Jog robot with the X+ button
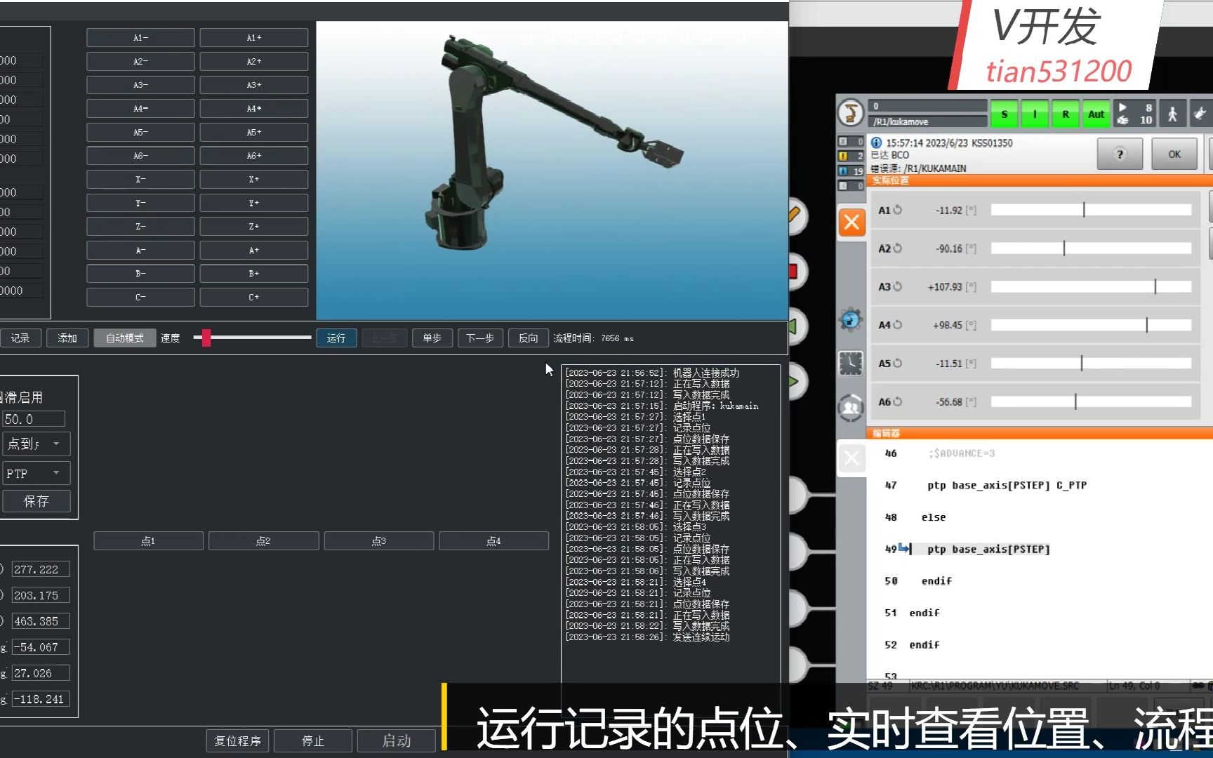This screenshot has width=1213, height=758. click(x=254, y=180)
